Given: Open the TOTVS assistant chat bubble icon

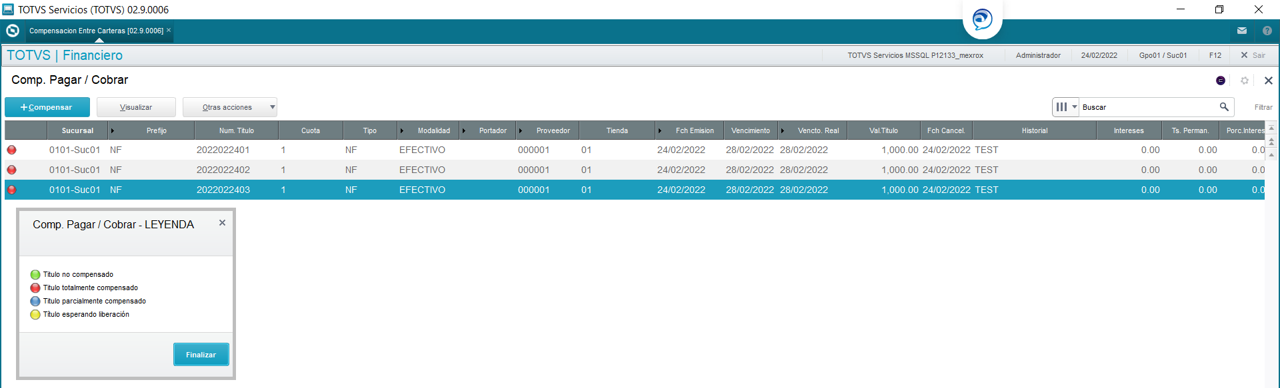Looking at the screenshot, I should click(x=982, y=19).
